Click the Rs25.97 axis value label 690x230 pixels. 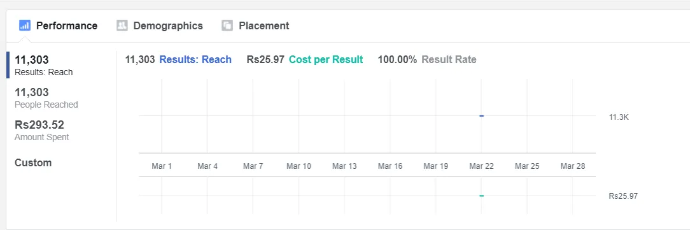click(623, 196)
